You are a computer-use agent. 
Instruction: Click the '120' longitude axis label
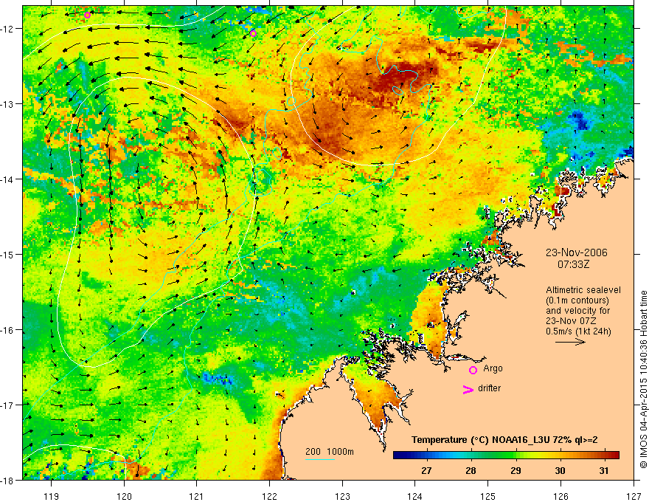(x=124, y=496)
